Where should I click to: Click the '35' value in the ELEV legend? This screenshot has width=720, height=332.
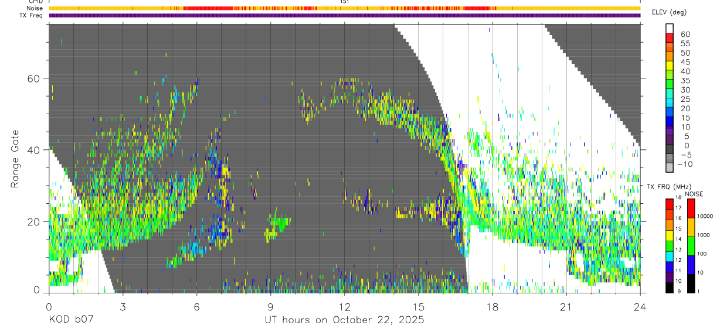tap(685, 81)
